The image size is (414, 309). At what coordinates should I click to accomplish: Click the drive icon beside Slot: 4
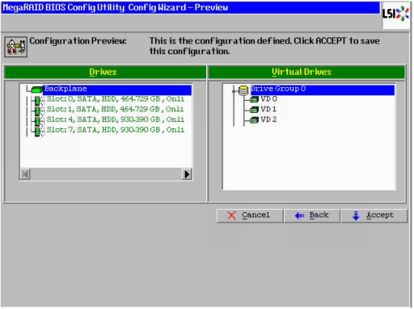37,121
